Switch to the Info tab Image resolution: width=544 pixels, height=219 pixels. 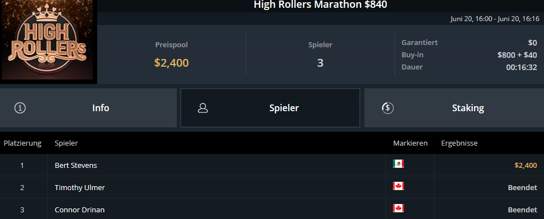point(88,108)
